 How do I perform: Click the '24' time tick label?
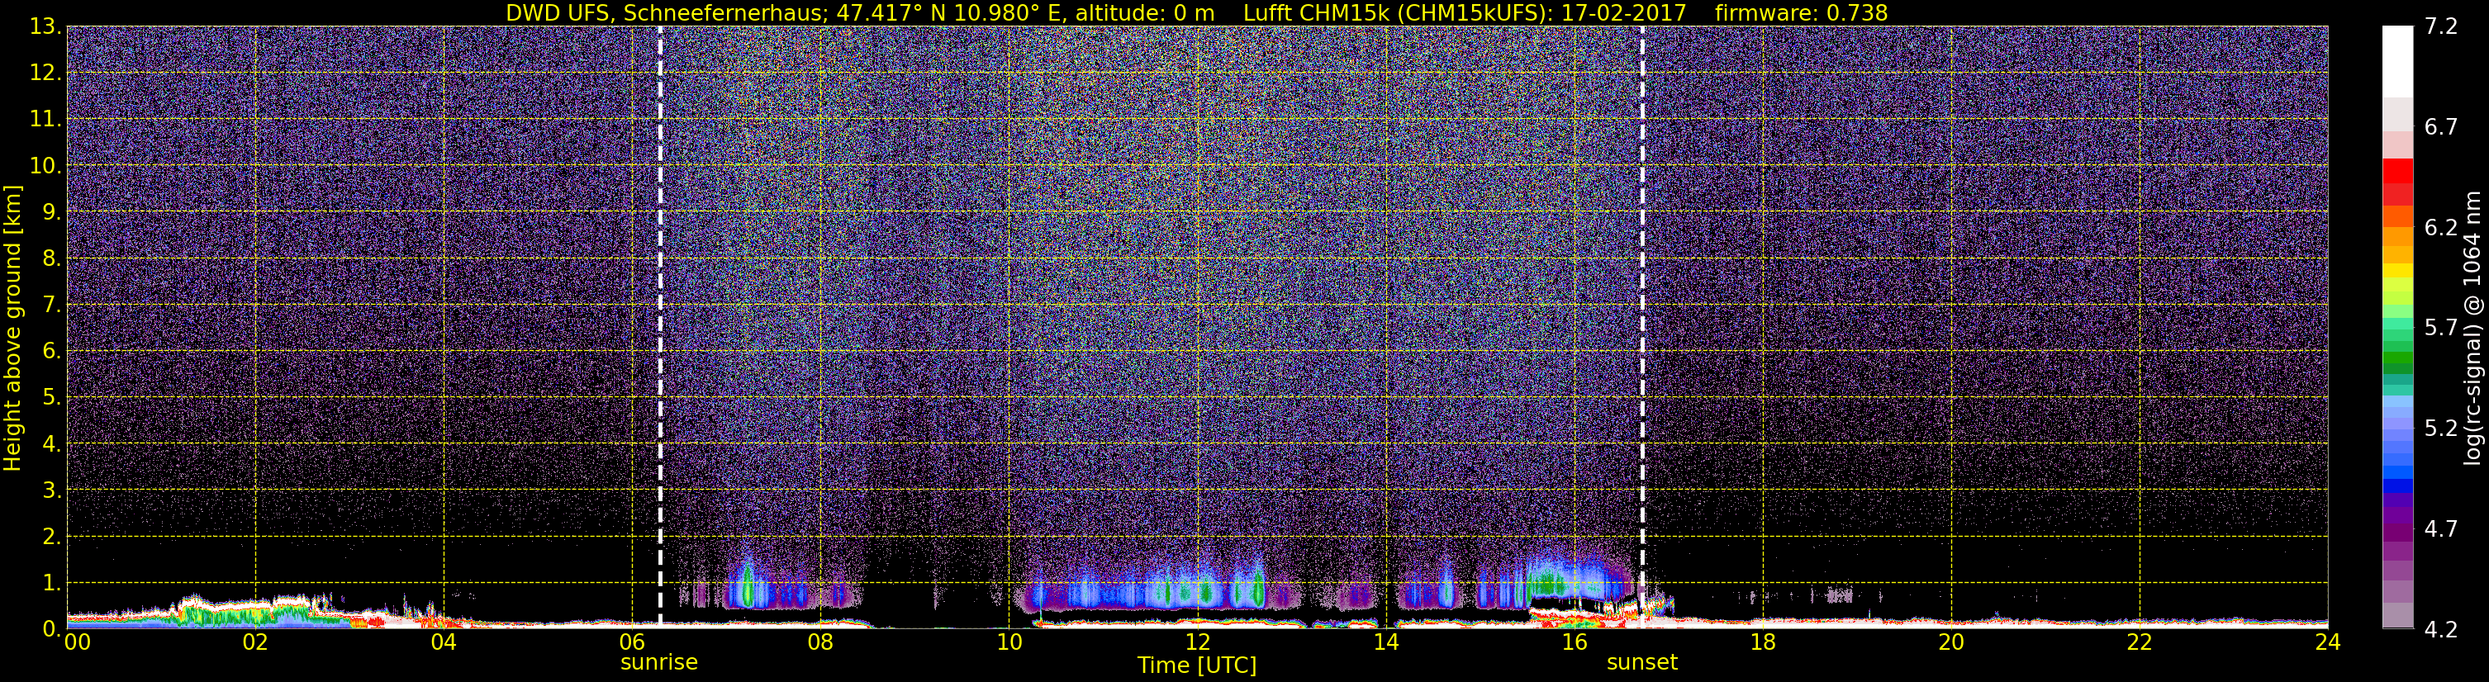(2328, 642)
